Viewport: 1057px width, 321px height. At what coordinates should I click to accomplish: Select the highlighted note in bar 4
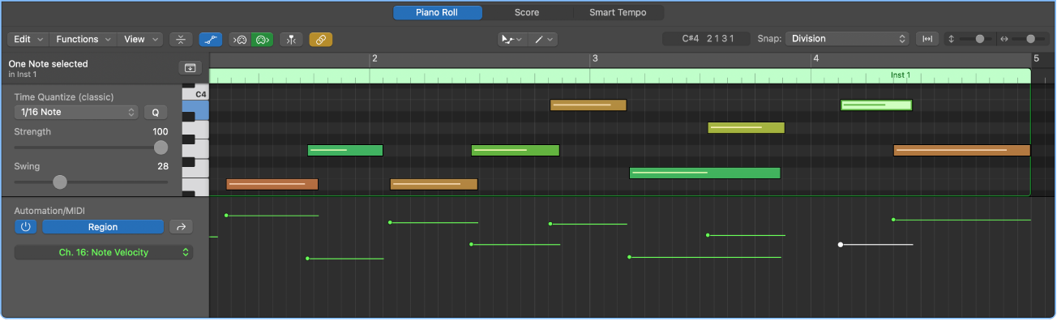pos(876,105)
